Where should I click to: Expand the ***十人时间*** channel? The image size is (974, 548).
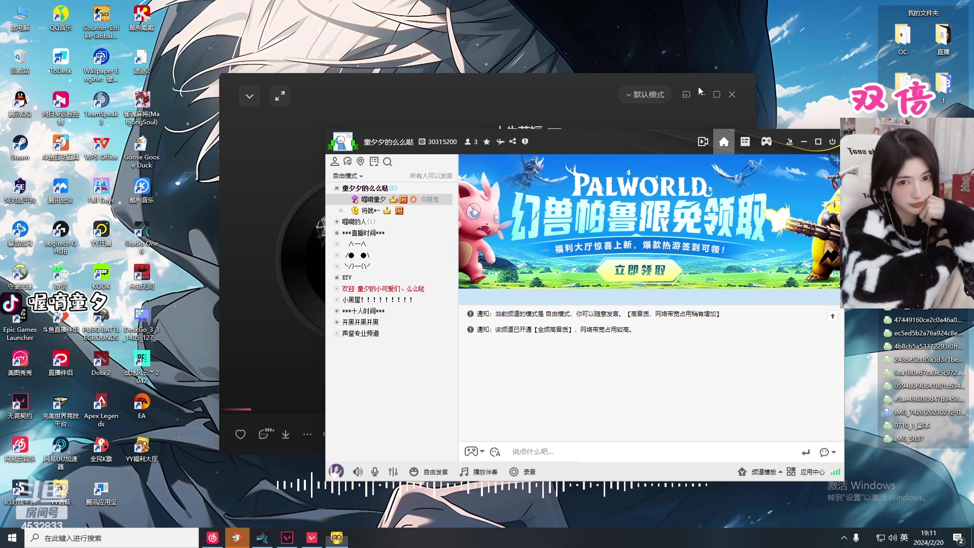pyautogui.click(x=337, y=311)
